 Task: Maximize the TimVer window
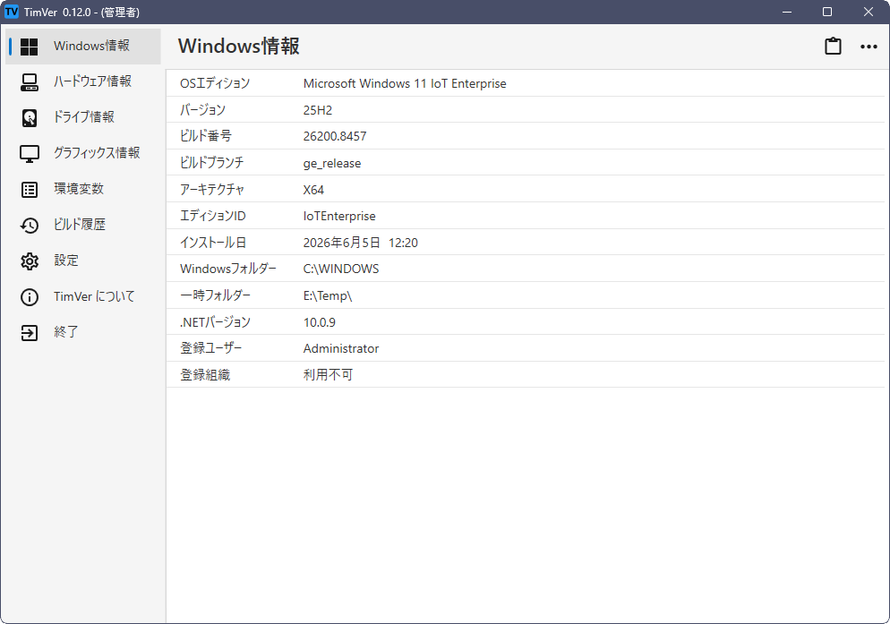[827, 12]
